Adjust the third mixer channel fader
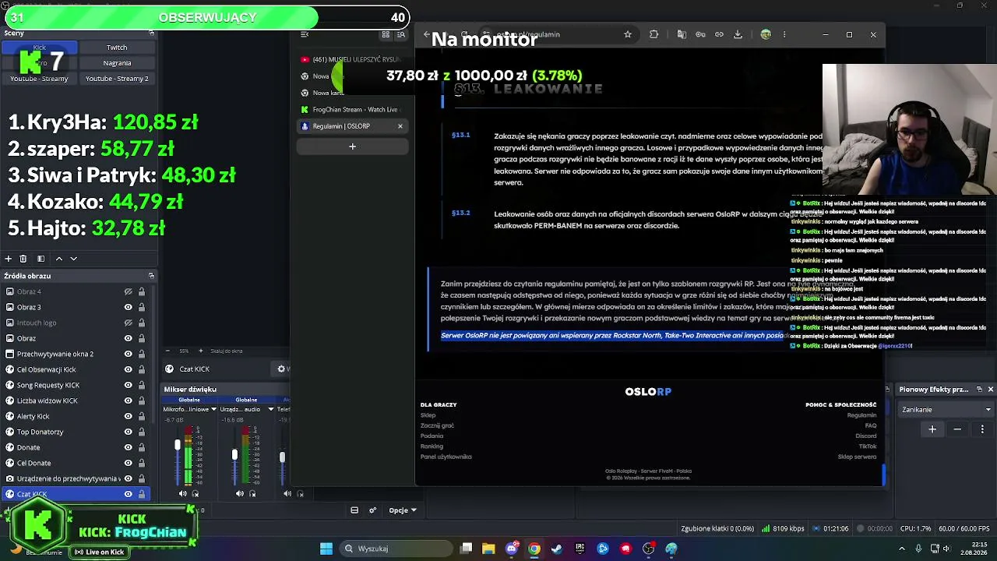Image resolution: width=997 pixels, height=561 pixels. click(x=282, y=457)
